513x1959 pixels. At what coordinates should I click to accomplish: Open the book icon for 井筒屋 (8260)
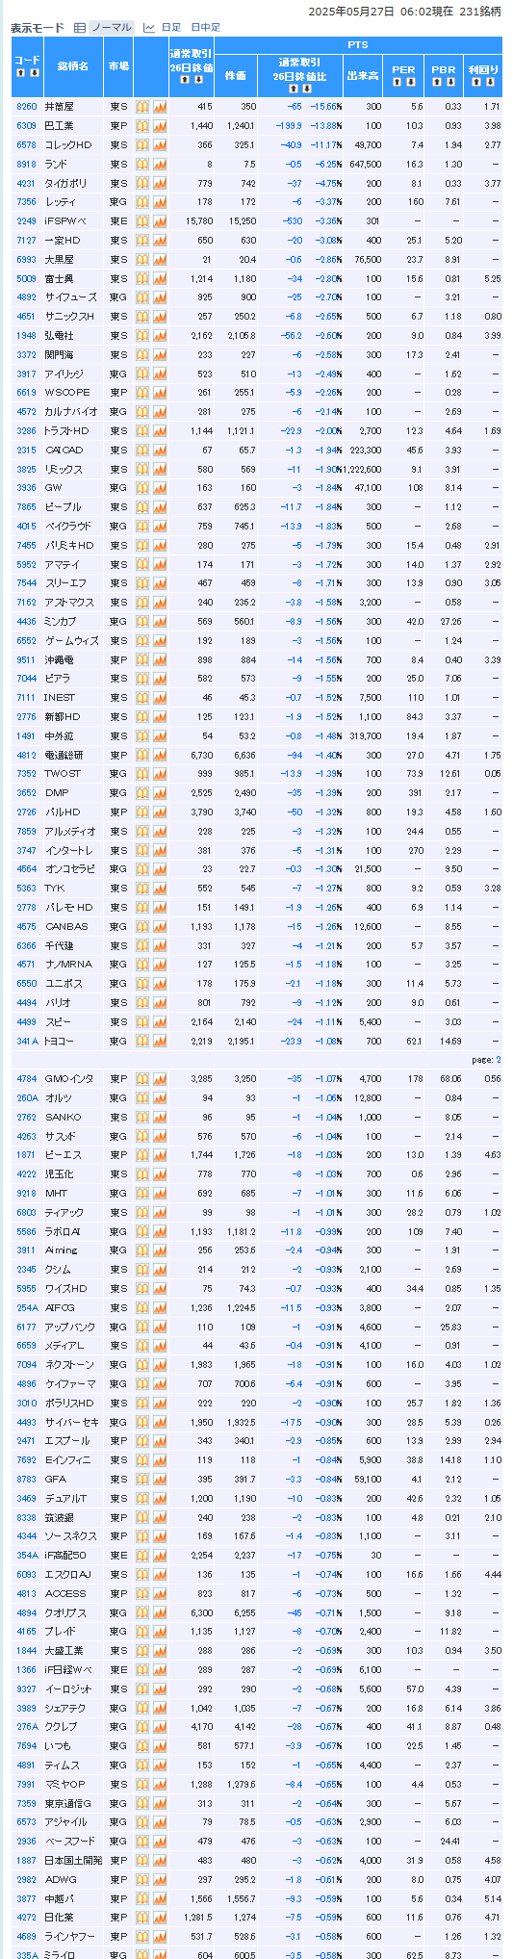click(x=142, y=107)
